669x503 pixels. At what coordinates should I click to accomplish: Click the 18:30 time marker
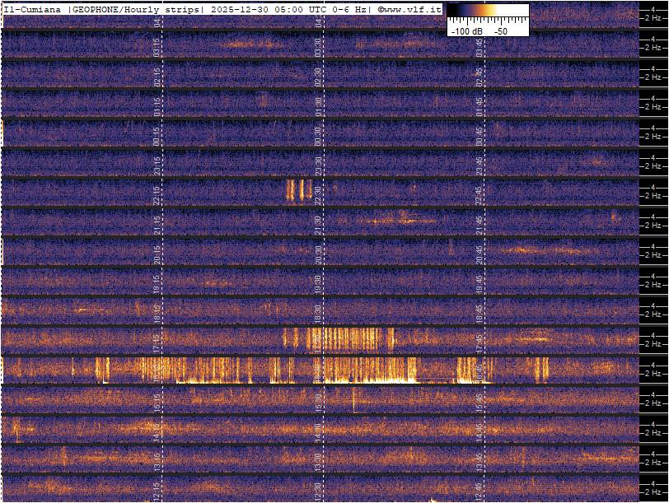coord(318,312)
